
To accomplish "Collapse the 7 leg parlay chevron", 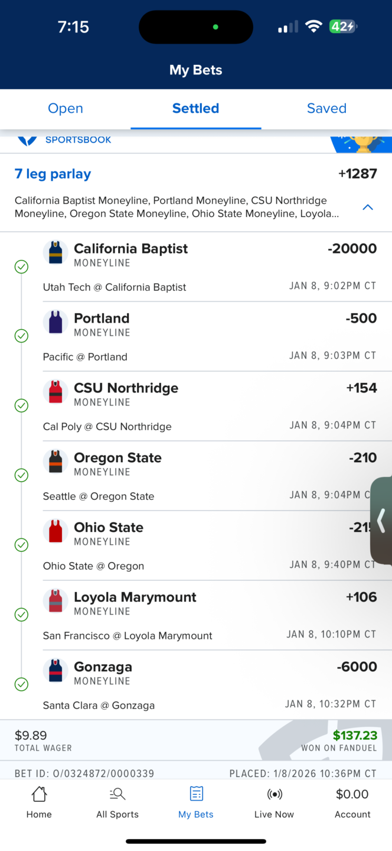I will [368, 207].
